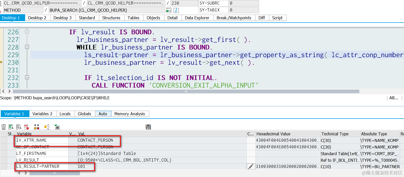
Task: Click the value 101 of LS_RESULT-PARTNER
Action: point(81,167)
